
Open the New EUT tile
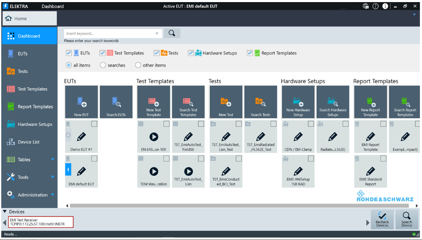pos(81,102)
